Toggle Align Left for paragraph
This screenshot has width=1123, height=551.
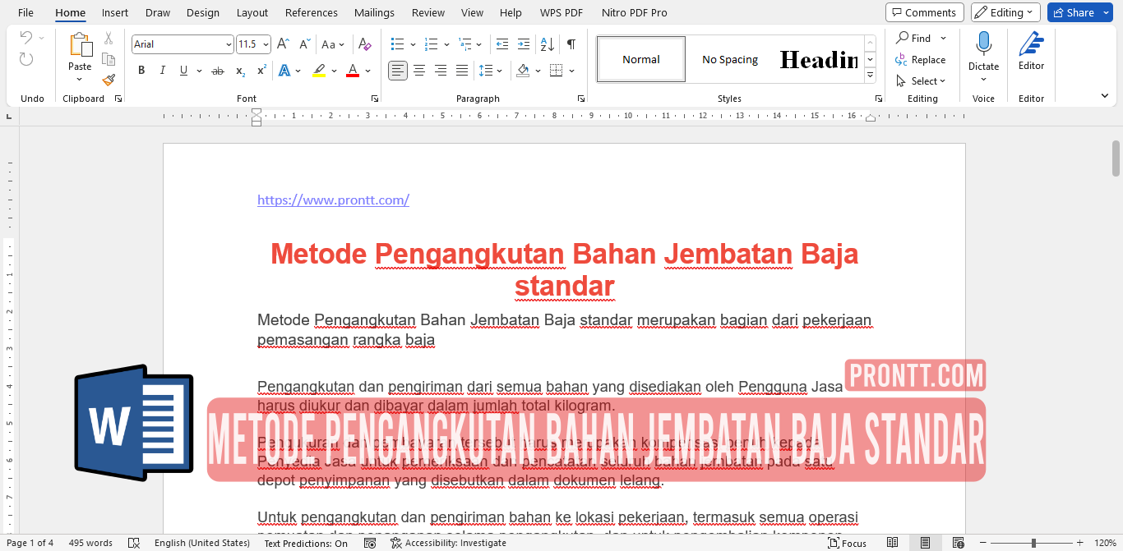point(398,71)
